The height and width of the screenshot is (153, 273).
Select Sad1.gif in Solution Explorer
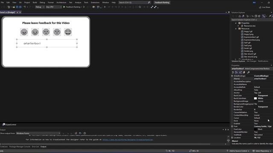click(247, 42)
